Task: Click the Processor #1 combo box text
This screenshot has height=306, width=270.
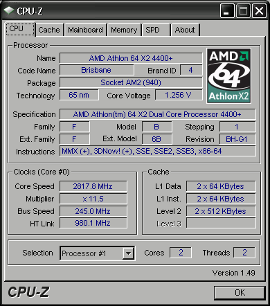Action: [84, 253]
